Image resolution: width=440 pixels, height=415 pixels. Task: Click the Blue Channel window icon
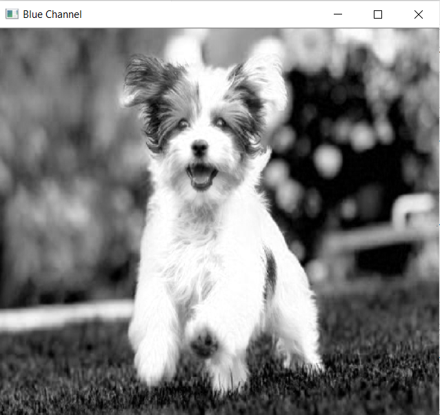pos(12,14)
